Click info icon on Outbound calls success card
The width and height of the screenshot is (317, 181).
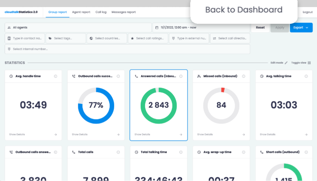pos(118,76)
